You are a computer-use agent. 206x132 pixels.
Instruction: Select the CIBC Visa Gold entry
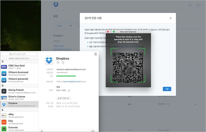[19, 67]
